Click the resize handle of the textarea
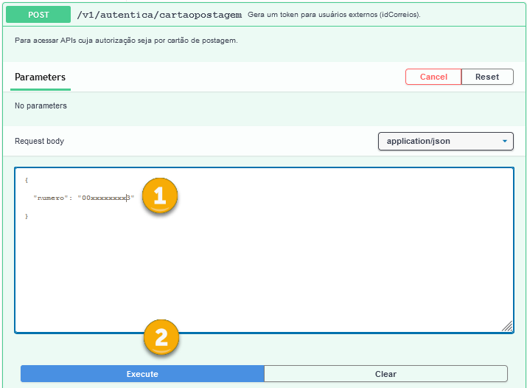The width and height of the screenshot is (527, 388). click(507, 326)
